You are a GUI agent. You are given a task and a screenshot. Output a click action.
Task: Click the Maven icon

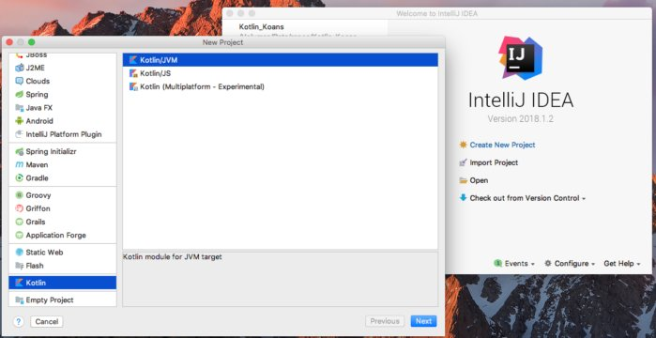pos(20,165)
